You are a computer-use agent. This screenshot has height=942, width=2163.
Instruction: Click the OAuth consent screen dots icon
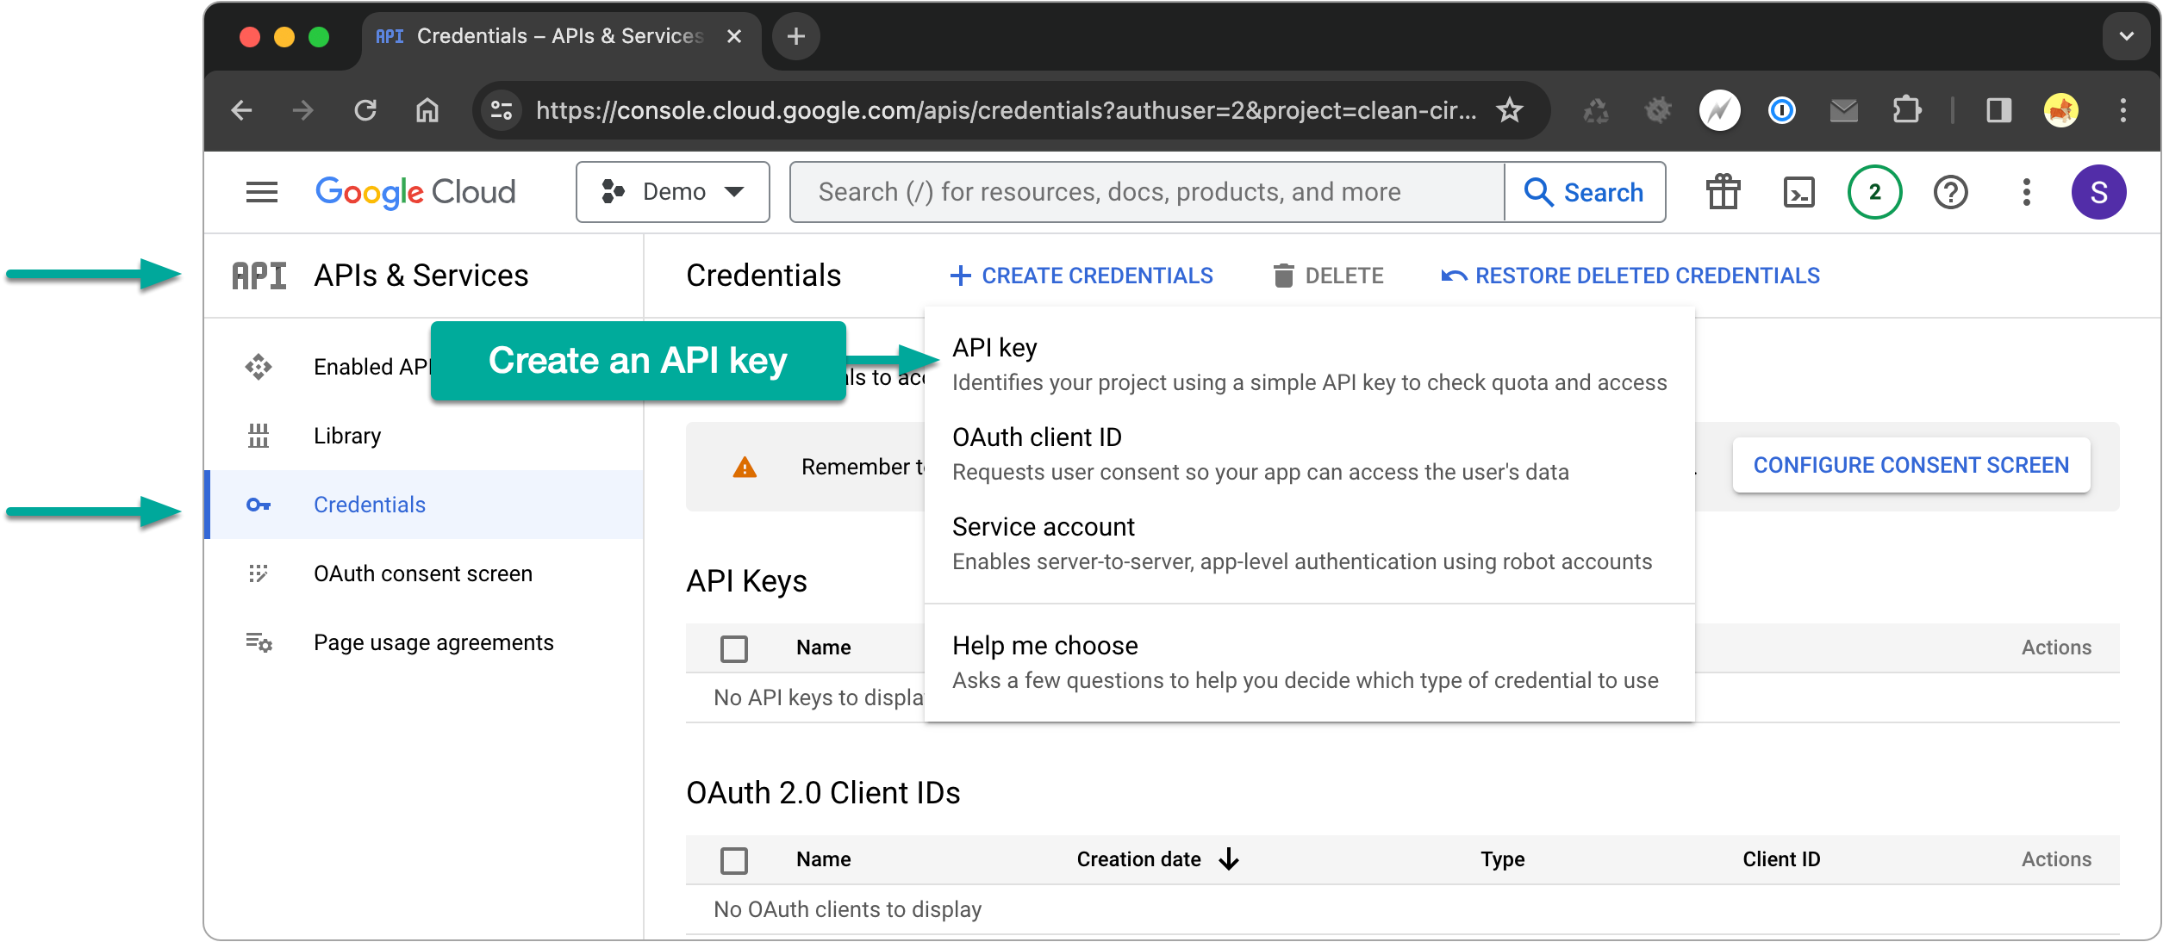[259, 573]
